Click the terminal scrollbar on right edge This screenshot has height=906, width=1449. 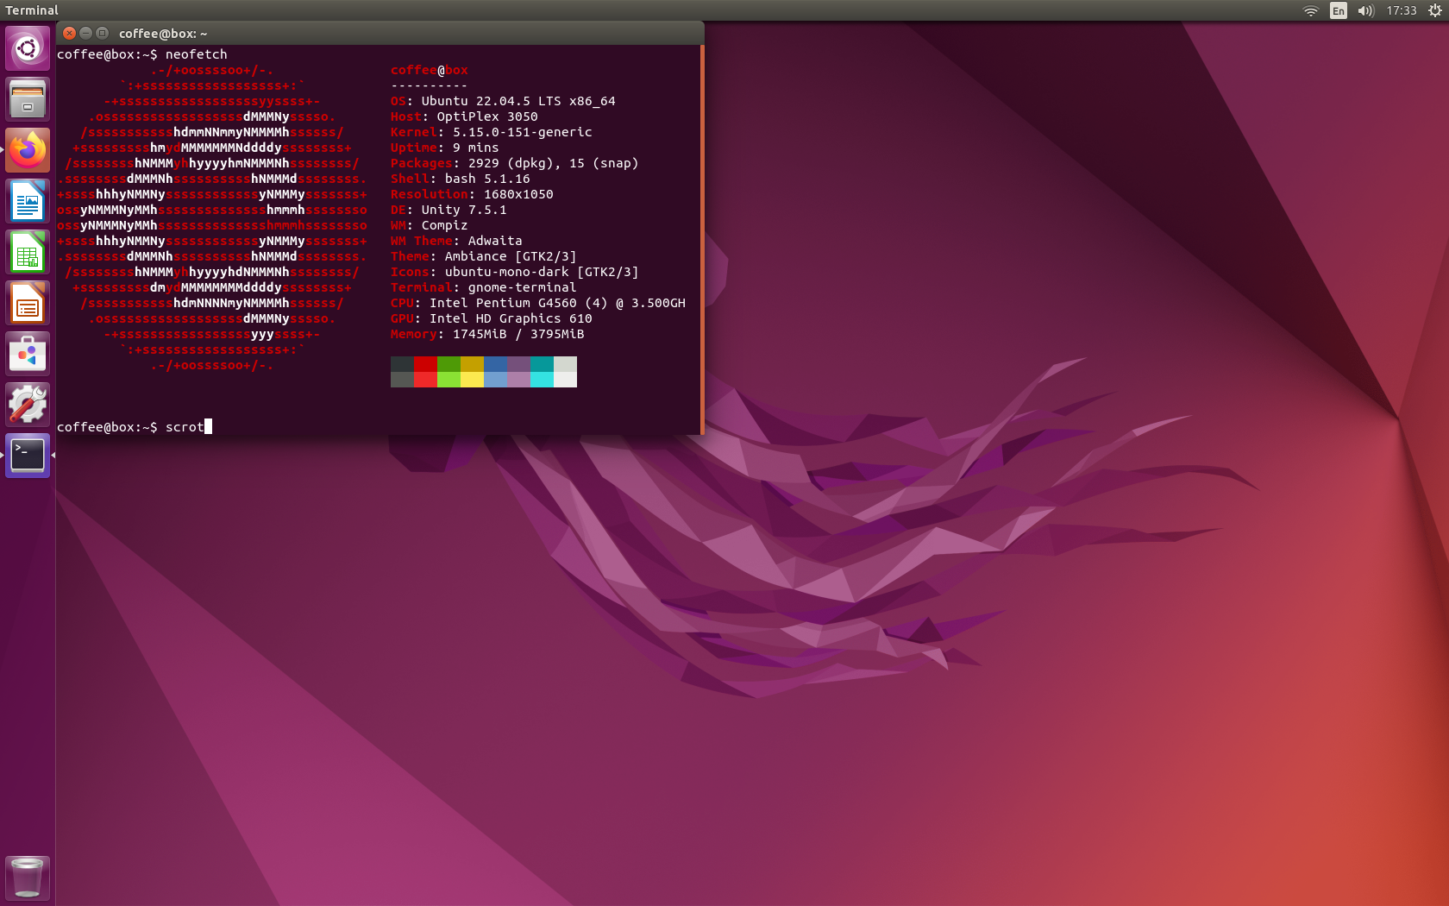702,240
